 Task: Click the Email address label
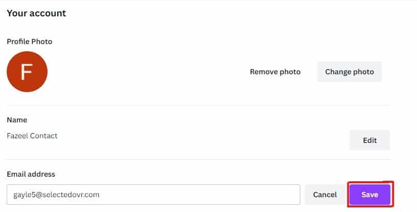coord(31,174)
